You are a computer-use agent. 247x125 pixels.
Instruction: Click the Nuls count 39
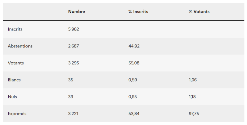tap(71, 97)
